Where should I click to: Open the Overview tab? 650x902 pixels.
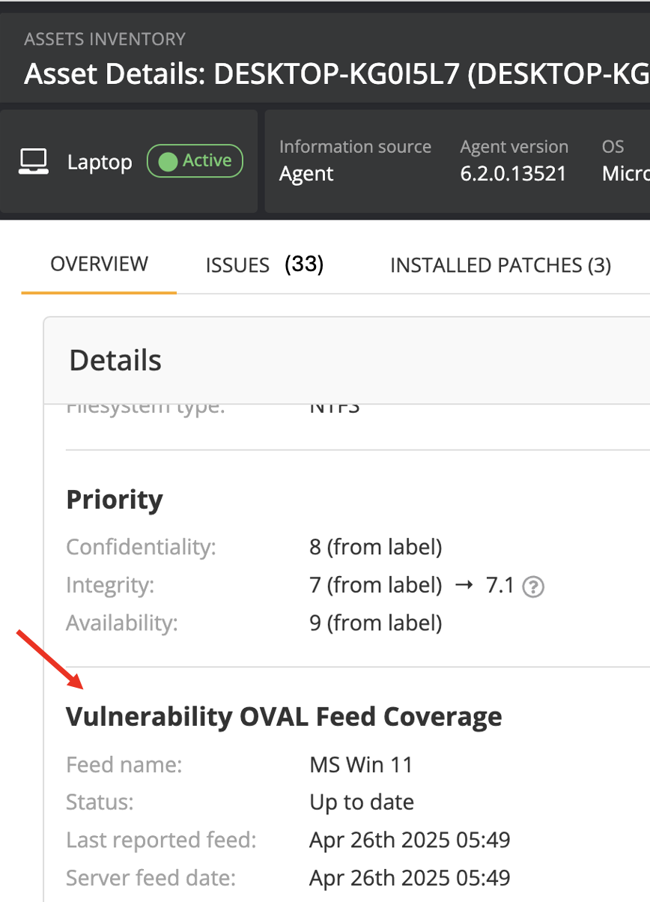click(x=99, y=264)
